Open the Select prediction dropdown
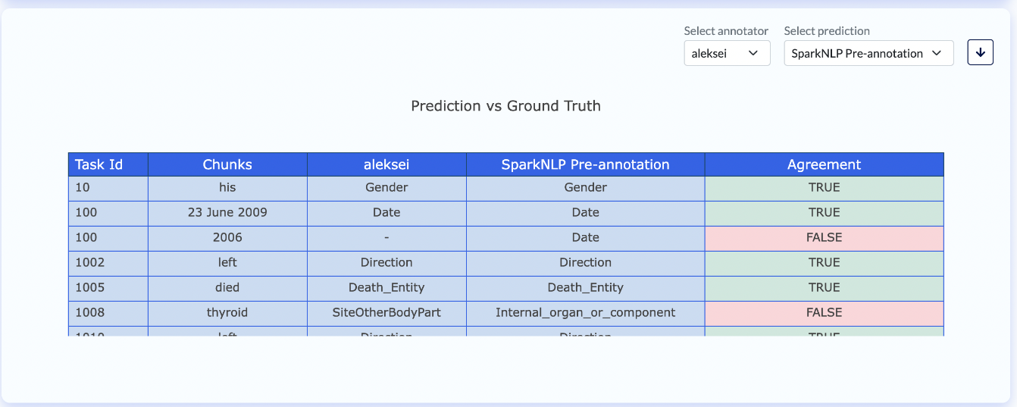Screen dimensions: 1017x407 [868, 53]
